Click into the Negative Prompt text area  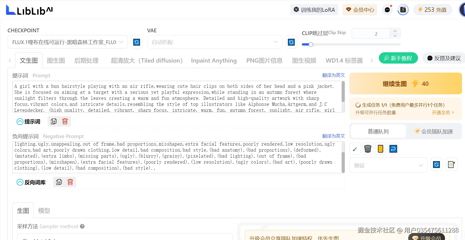pyautogui.click(x=177, y=157)
